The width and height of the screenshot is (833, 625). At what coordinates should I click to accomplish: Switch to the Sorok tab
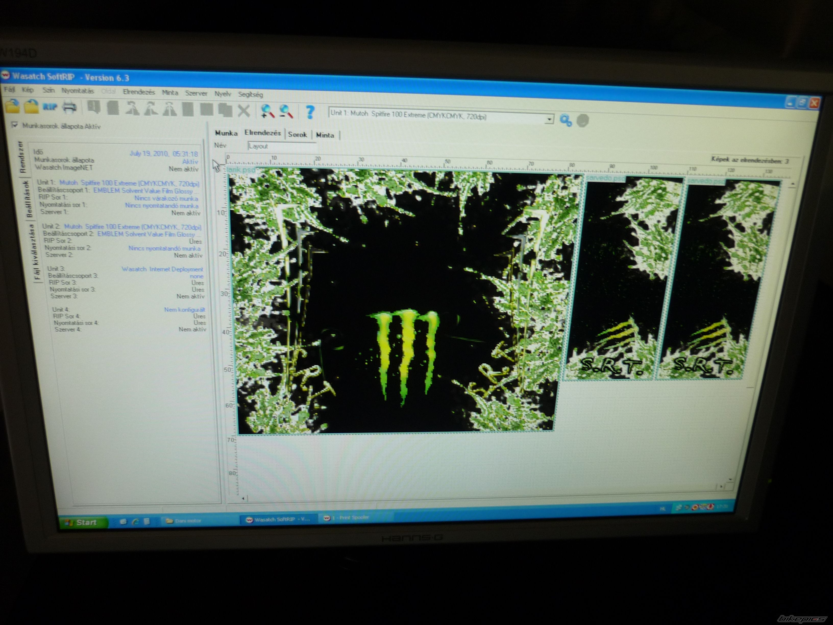tap(298, 135)
